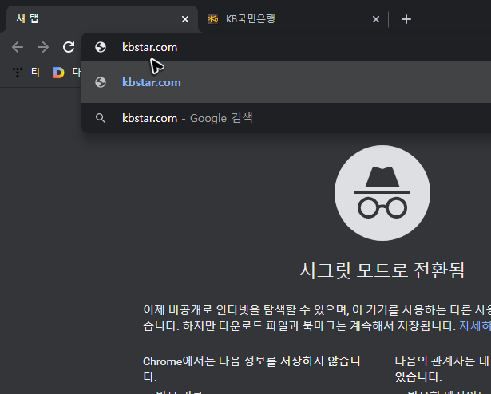Go forward with the forward arrow

43,47
